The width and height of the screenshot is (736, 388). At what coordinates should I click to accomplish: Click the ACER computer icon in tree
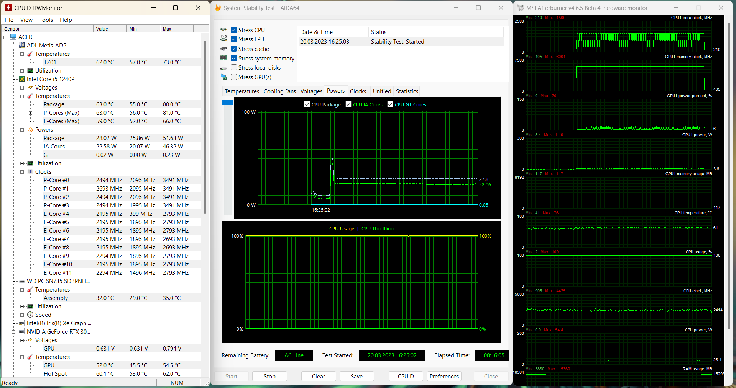13,37
